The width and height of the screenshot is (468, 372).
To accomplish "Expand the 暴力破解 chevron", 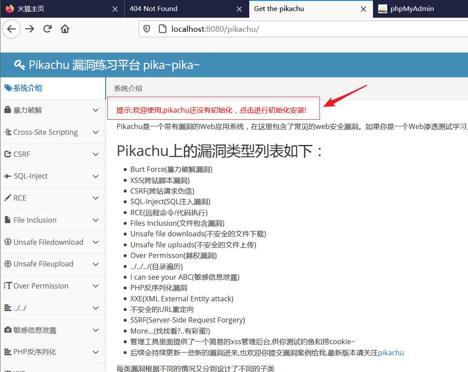I will tap(95, 110).
